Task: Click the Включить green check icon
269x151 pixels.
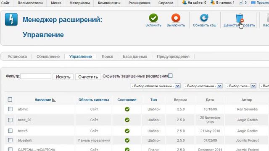Action: [153, 18]
